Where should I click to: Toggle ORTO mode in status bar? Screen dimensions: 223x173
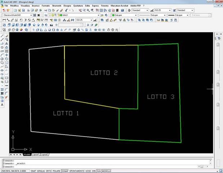click(49, 171)
